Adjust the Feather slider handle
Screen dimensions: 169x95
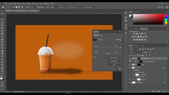107,53
